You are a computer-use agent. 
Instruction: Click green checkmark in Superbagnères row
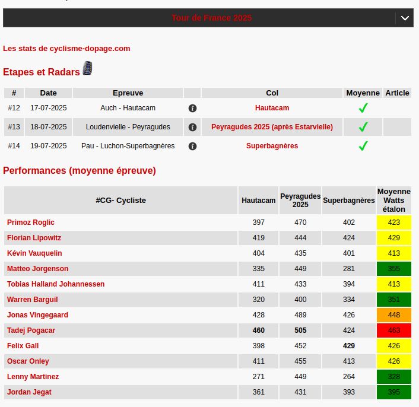(x=363, y=146)
